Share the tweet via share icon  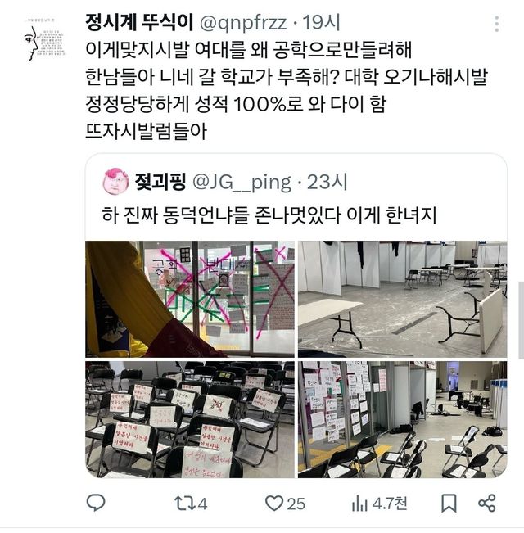[x=486, y=504]
